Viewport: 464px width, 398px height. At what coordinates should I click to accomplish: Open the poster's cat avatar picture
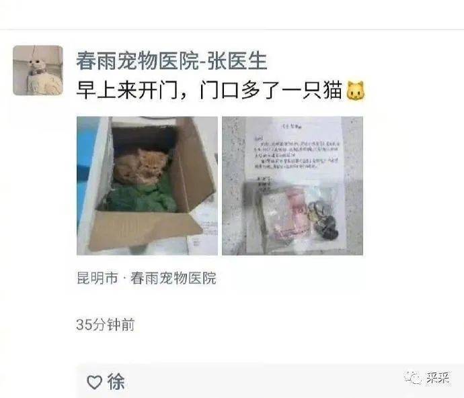tap(38, 70)
